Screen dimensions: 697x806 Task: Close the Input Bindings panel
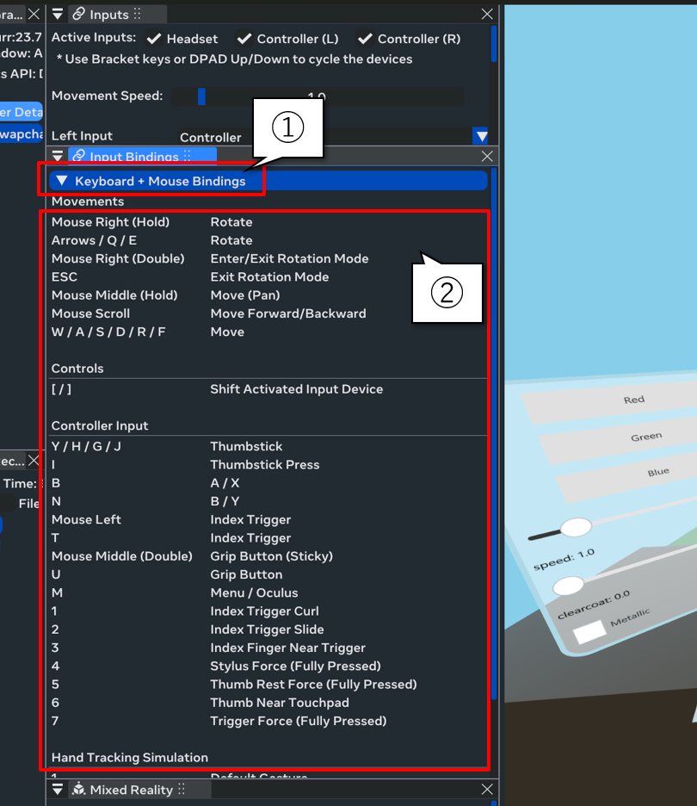[487, 157]
